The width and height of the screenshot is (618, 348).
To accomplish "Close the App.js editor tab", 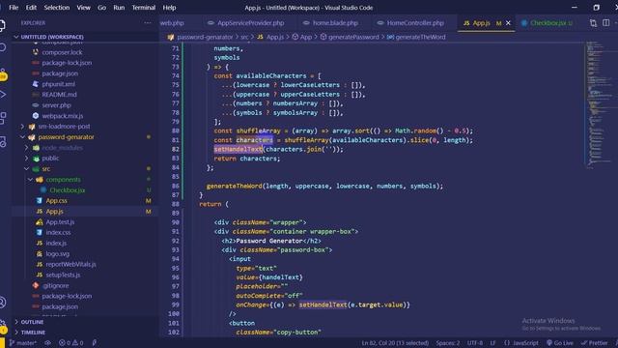I will click(x=508, y=23).
